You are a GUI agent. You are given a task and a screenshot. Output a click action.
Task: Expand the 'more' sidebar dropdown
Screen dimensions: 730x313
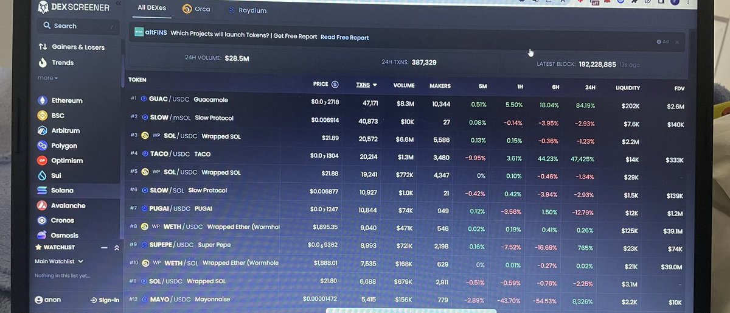pyautogui.click(x=47, y=78)
